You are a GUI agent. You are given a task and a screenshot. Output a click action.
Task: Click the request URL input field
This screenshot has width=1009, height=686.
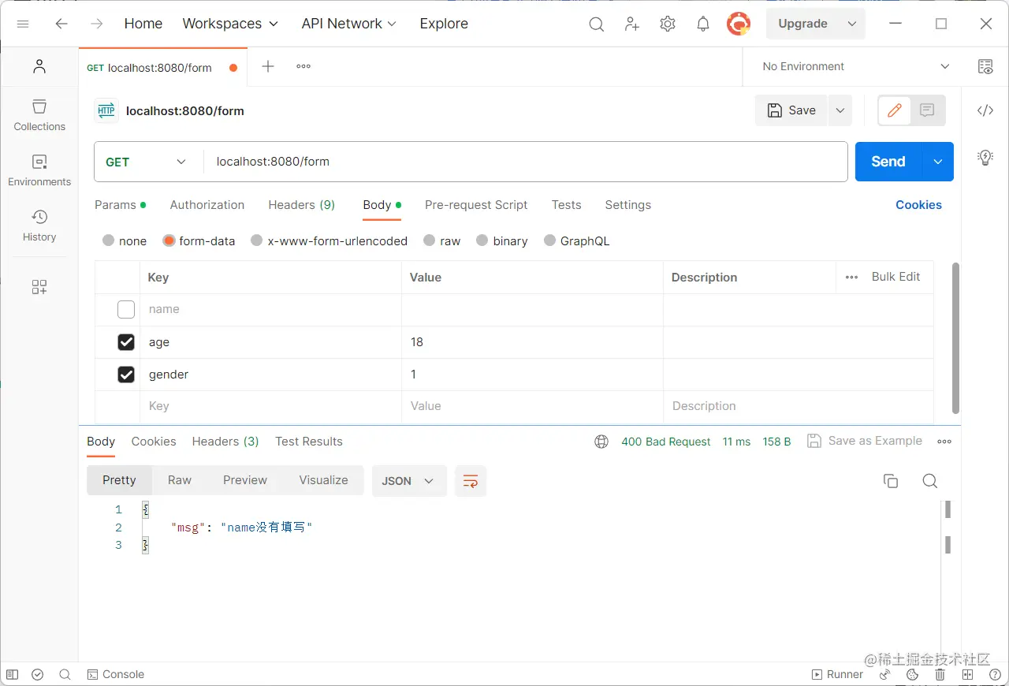coord(526,162)
